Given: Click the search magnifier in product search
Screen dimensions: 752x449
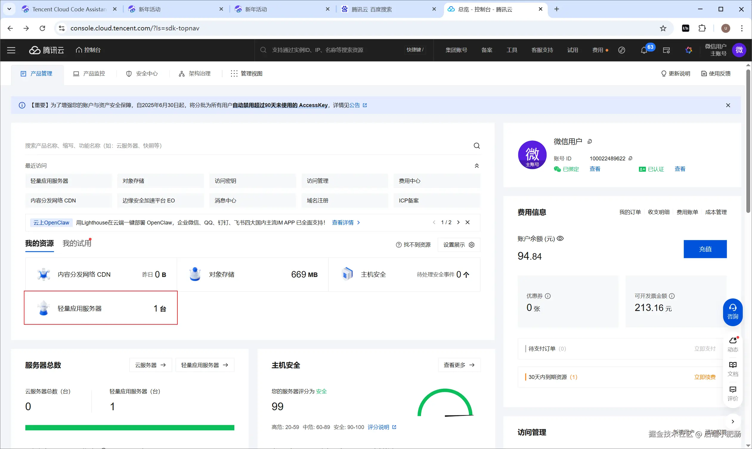Looking at the screenshot, I should click(x=476, y=146).
